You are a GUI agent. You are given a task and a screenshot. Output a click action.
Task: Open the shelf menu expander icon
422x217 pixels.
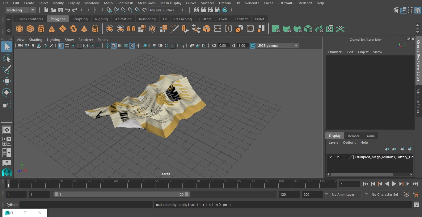9,19
